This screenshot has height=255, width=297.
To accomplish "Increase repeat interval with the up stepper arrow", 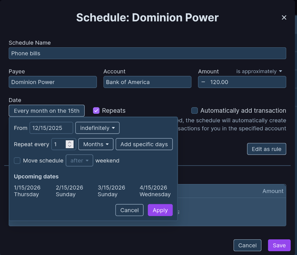I will [70, 142].
